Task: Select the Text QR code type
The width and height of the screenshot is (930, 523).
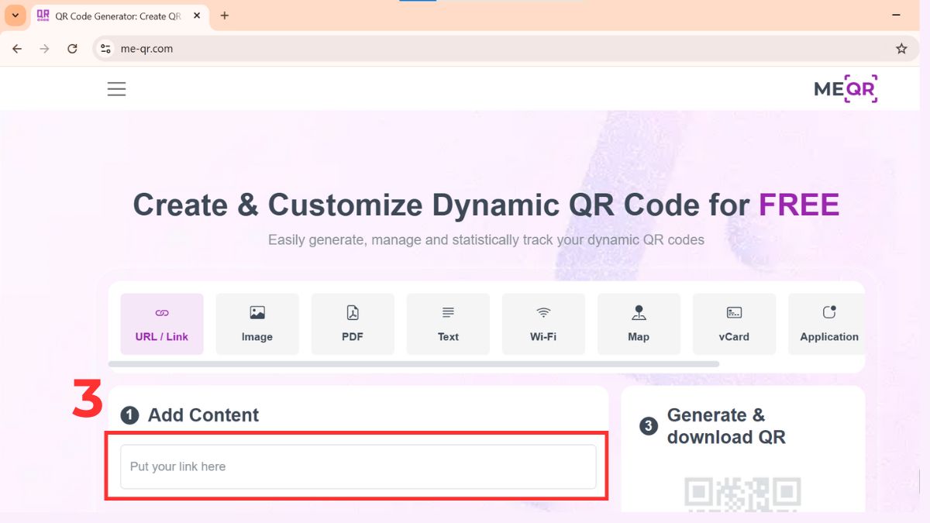Action: tap(448, 323)
